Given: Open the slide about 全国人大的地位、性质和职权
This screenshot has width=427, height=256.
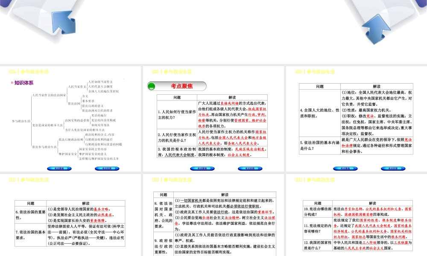Looking at the screenshot, I should click(357, 119).
